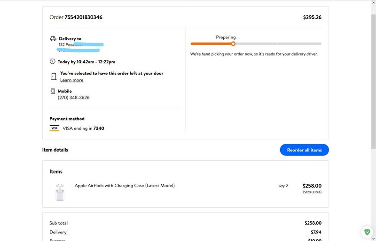Click the $258.00 item price
This screenshot has height=241, width=376.
pyautogui.click(x=312, y=186)
